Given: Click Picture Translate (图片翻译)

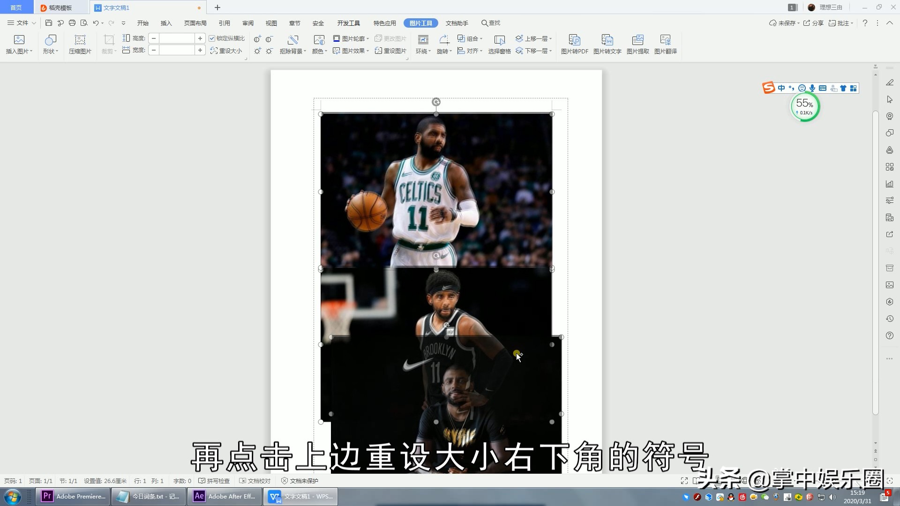Looking at the screenshot, I should [x=665, y=45].
